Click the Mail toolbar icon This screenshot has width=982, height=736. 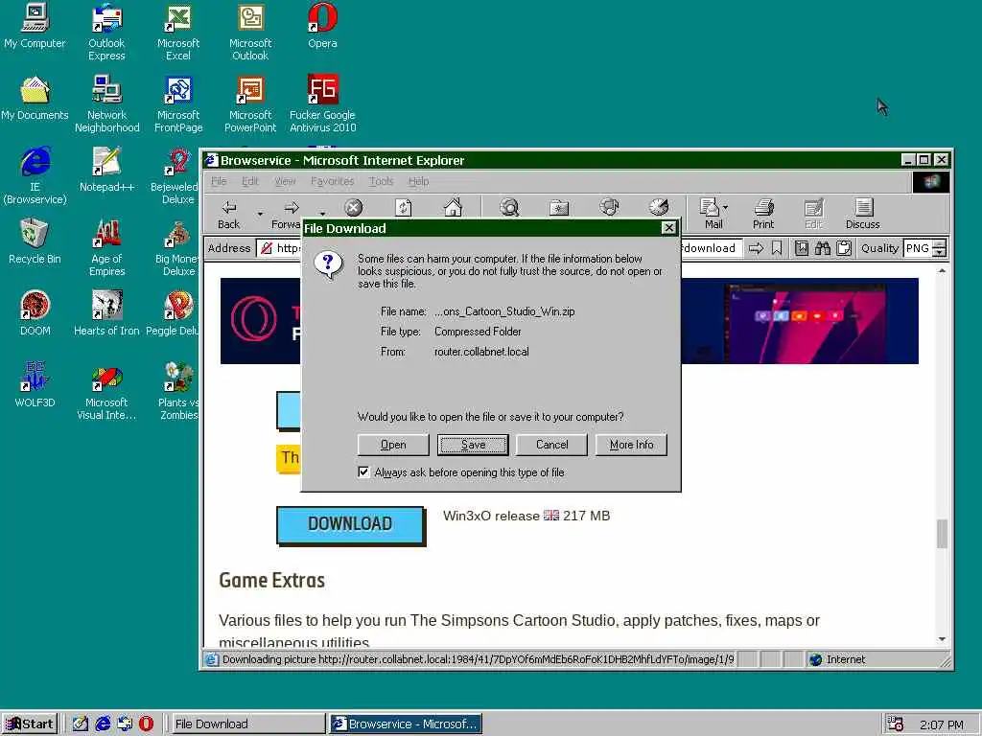713,214
